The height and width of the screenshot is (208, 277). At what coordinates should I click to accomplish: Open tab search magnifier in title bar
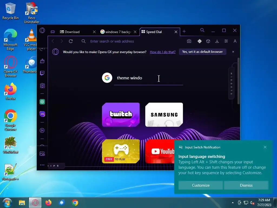click(x=202, y=30)
